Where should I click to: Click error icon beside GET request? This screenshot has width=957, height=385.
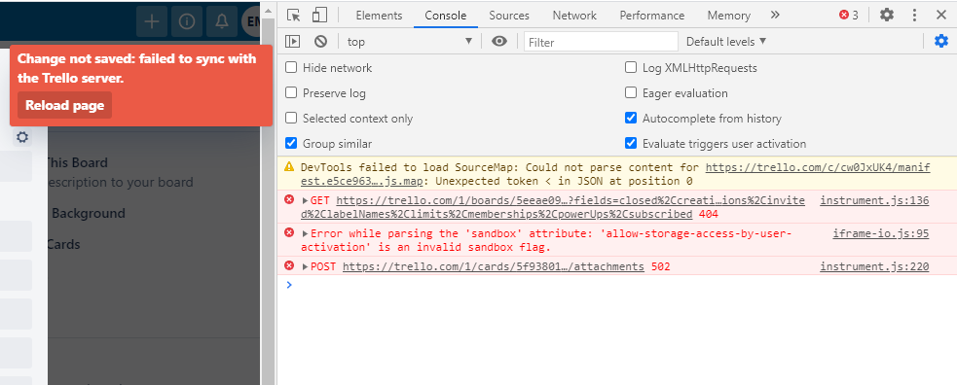coord(289,200)
